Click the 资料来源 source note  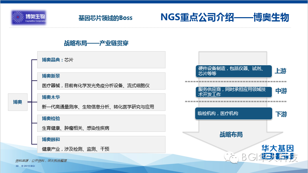point(41,161)
